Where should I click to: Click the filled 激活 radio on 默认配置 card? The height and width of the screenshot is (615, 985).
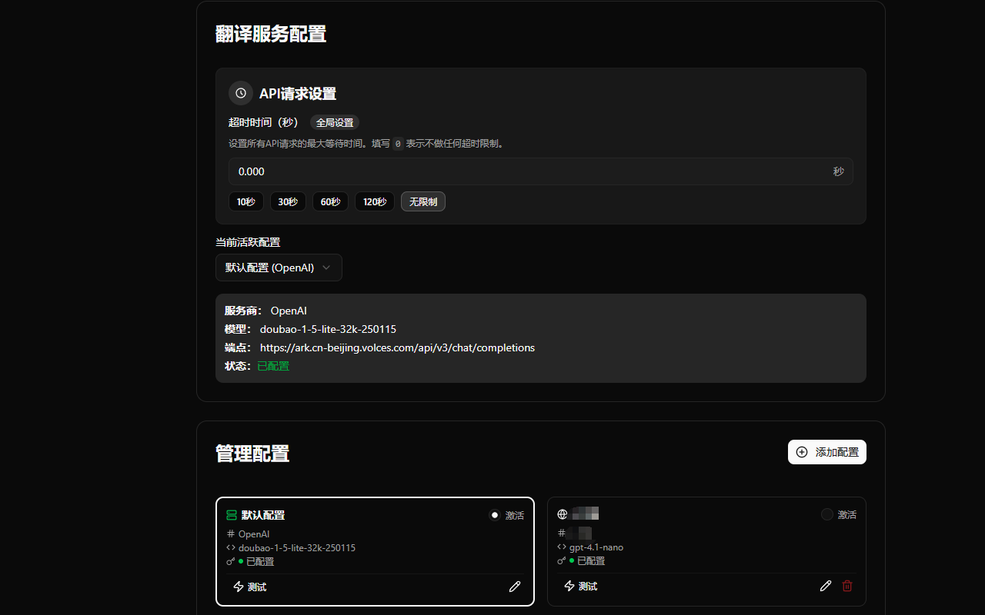pyautogui.click(x=495, y=515)
